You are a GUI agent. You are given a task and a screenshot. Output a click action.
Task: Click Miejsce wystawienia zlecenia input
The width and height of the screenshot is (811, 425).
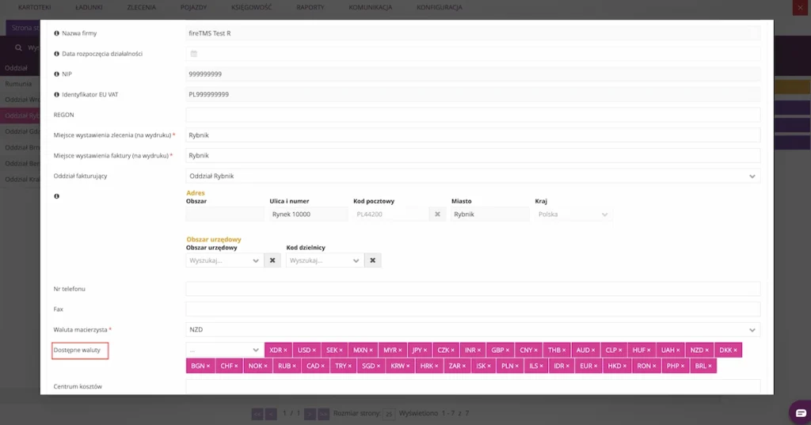473,135
